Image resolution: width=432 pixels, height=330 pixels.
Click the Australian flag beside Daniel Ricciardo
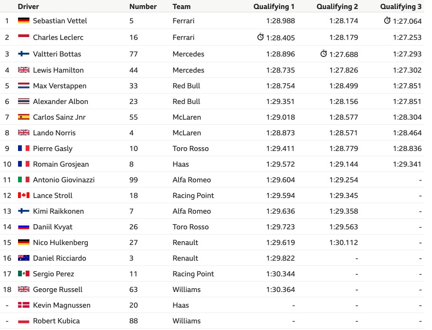click(24, 258)
